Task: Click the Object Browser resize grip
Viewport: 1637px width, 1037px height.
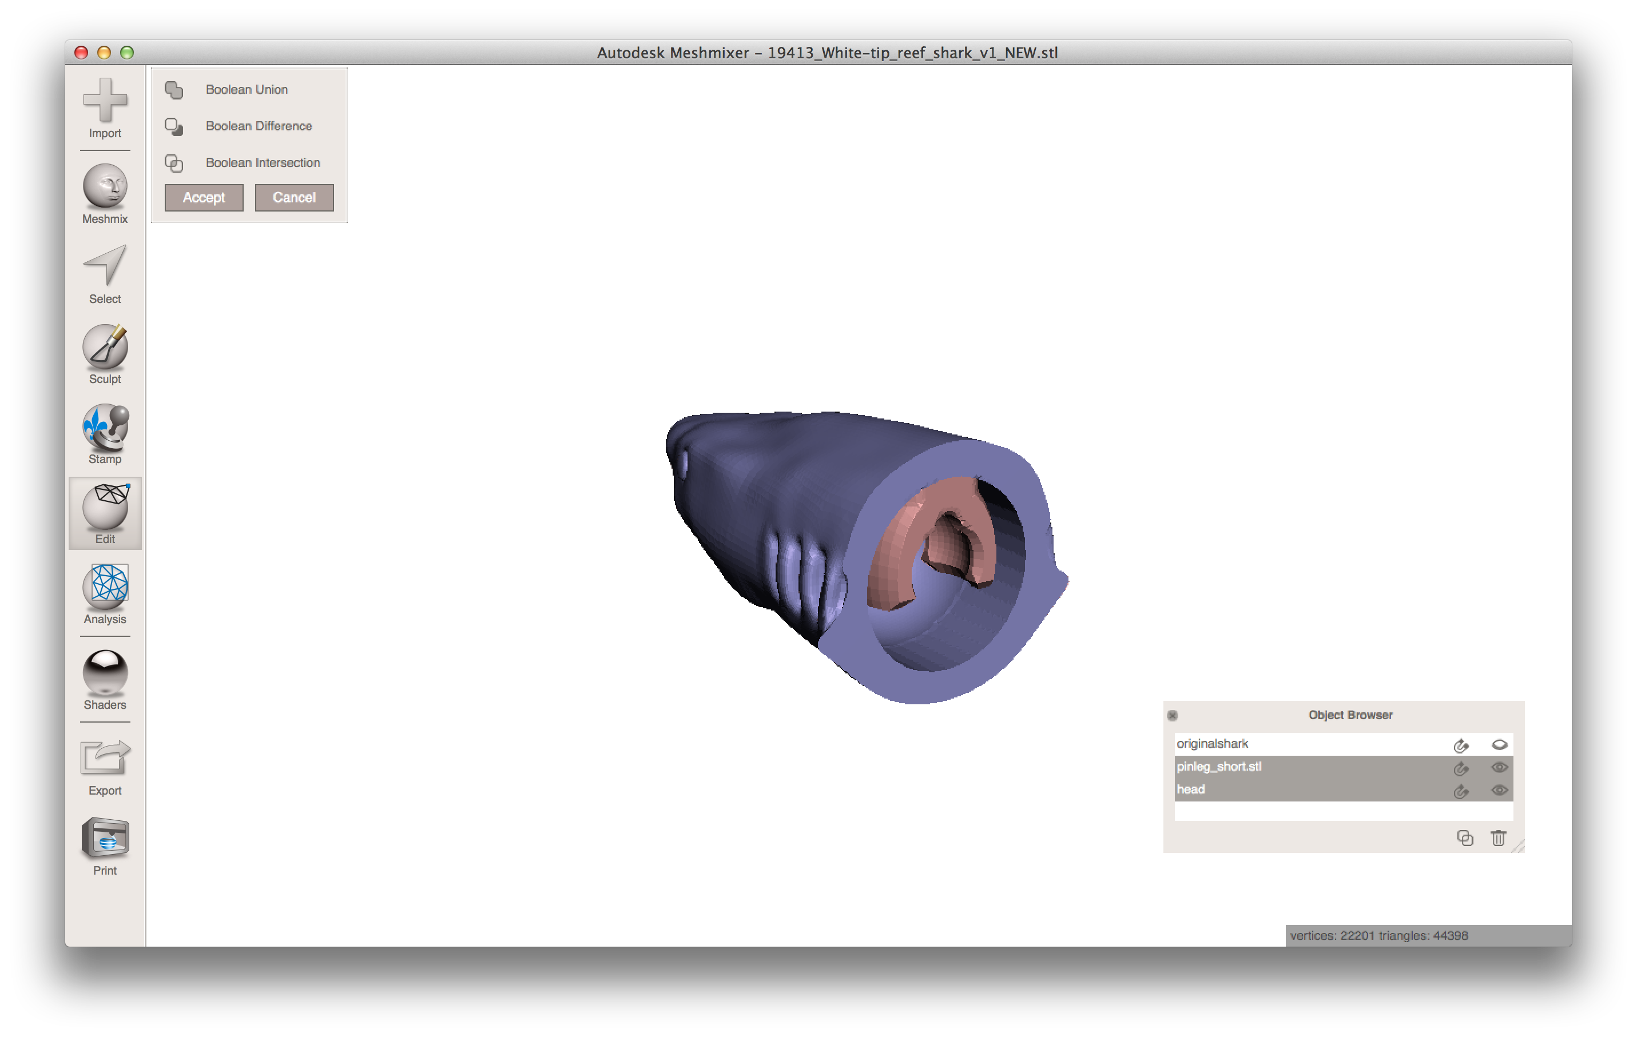Action: (x=1517, y=846)
